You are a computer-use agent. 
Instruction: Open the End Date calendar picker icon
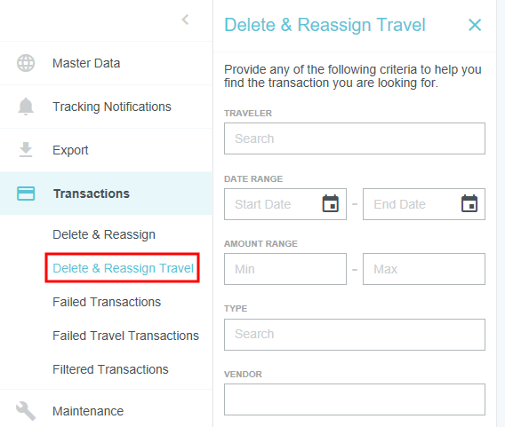(469, 203)
